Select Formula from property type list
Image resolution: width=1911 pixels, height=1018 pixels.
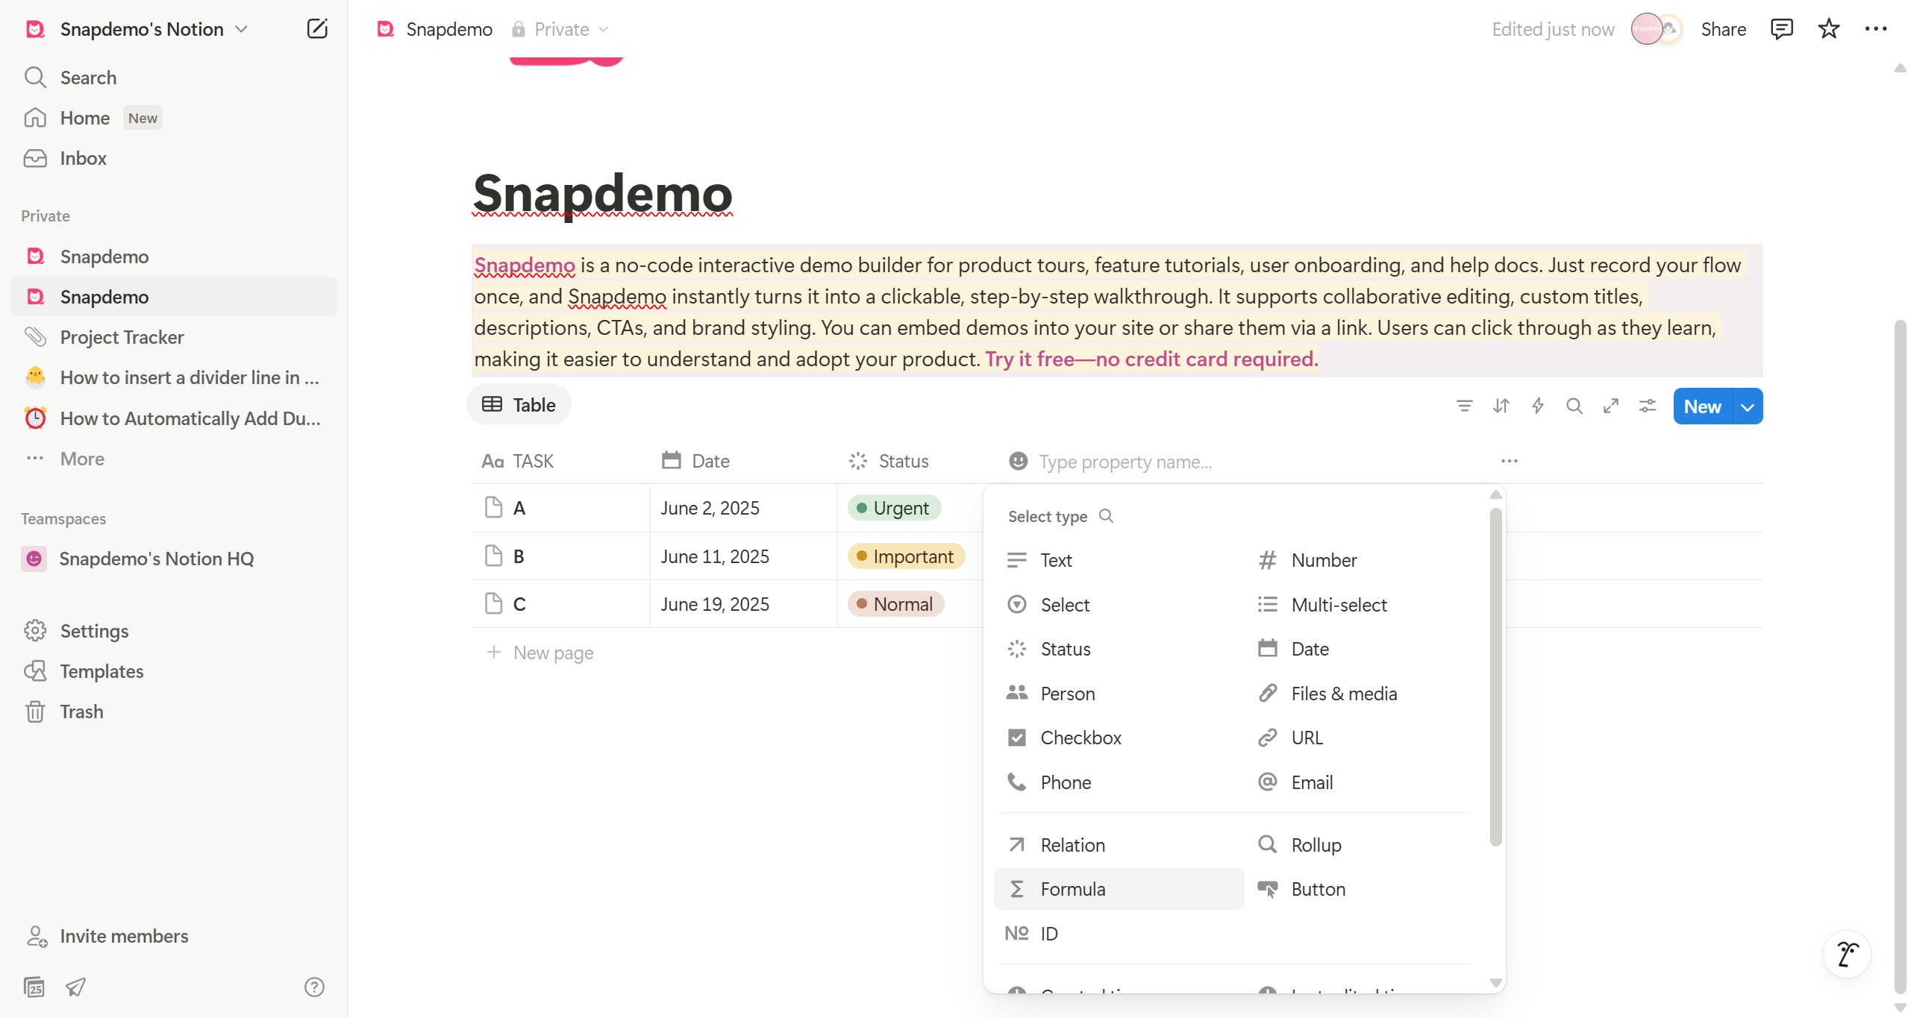click(1119, 889)
